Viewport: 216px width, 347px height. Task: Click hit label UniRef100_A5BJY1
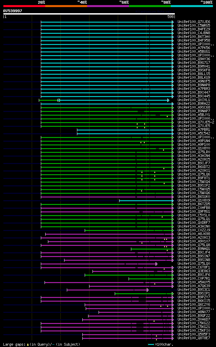(x=194, y=115)
